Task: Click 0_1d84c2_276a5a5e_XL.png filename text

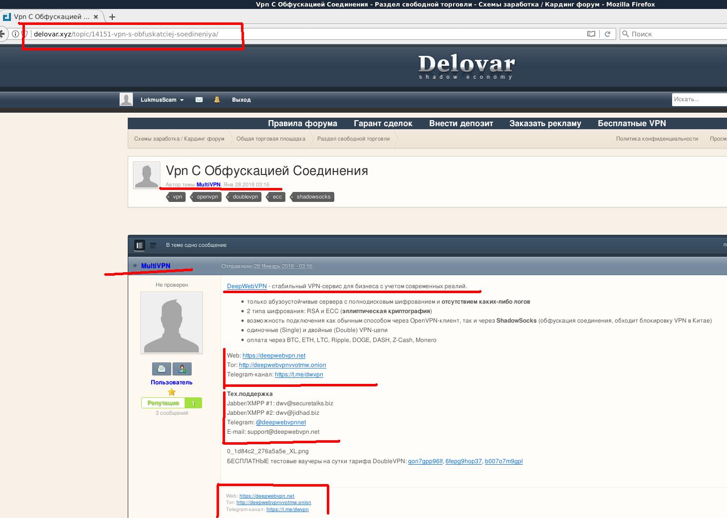Action: coord(268,451)
